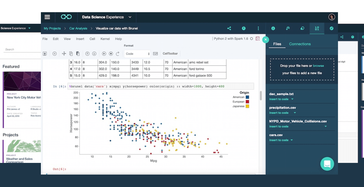The image size is (364, 187).
Task: Click the amc rebel sst table cell
Action: coord(207,62)
